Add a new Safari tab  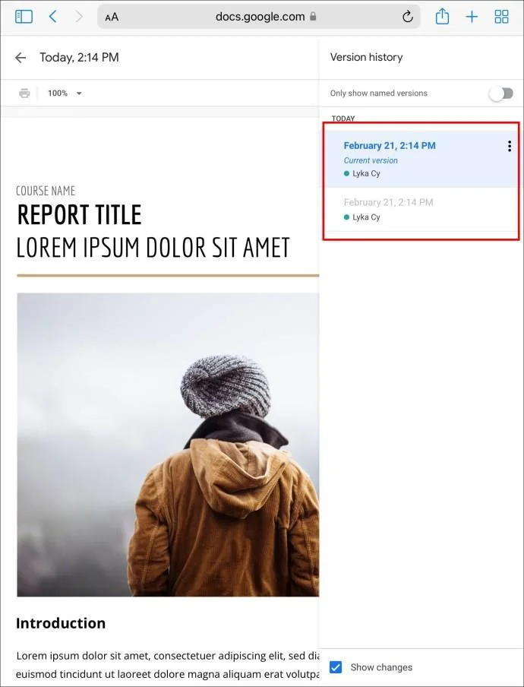(x=472, y=17)
